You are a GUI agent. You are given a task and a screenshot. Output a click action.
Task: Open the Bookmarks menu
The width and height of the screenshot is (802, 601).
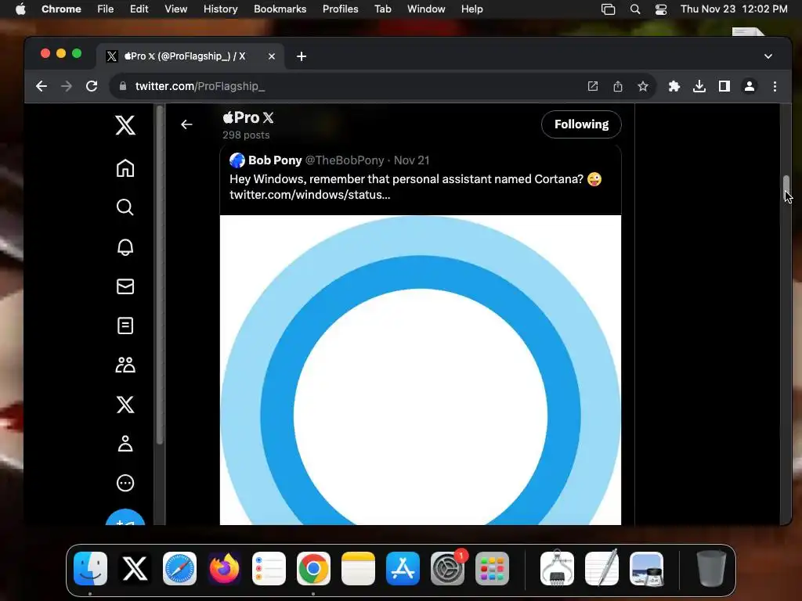280,9
